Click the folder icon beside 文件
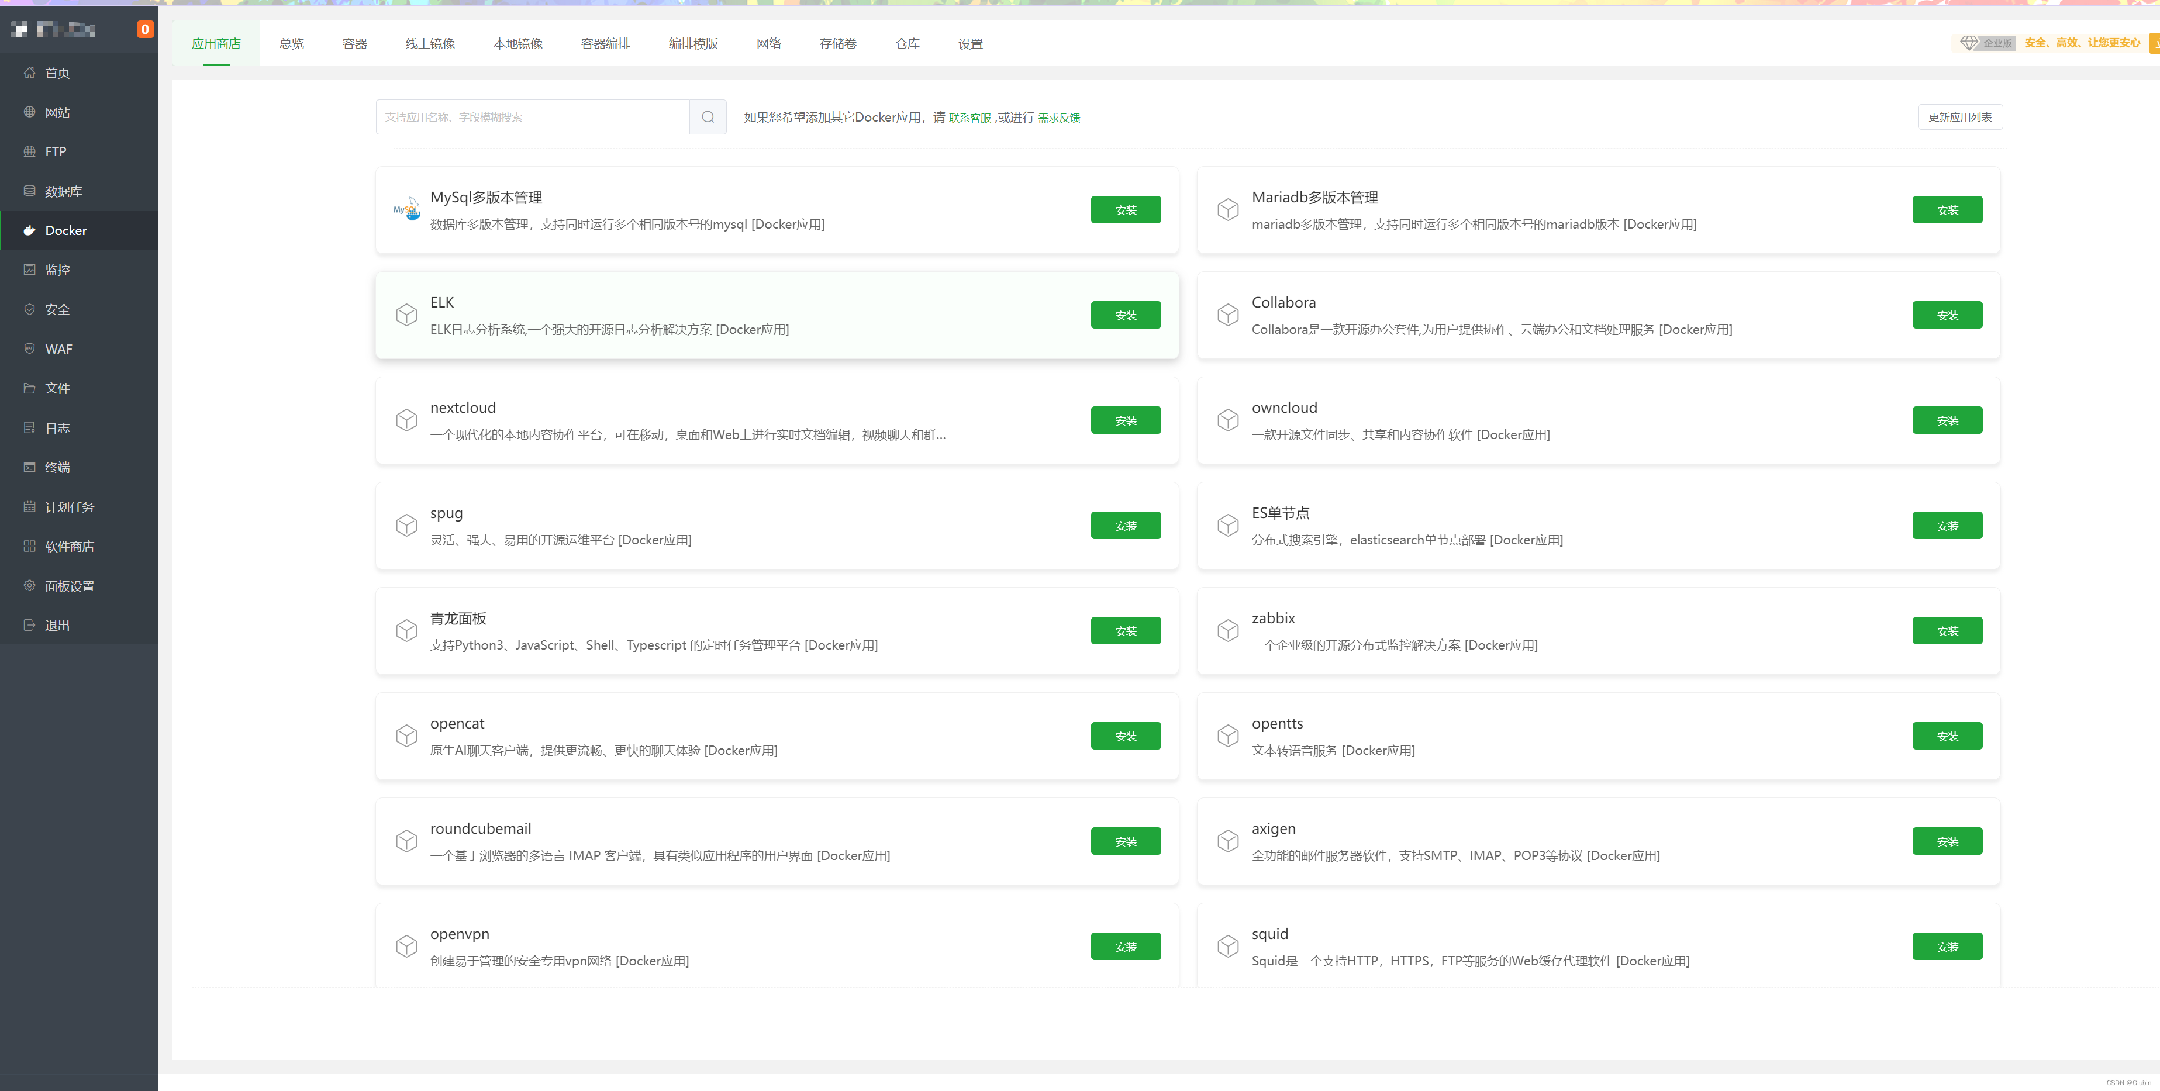This screenshot has width=2160, height=1091. pos(29,388)
